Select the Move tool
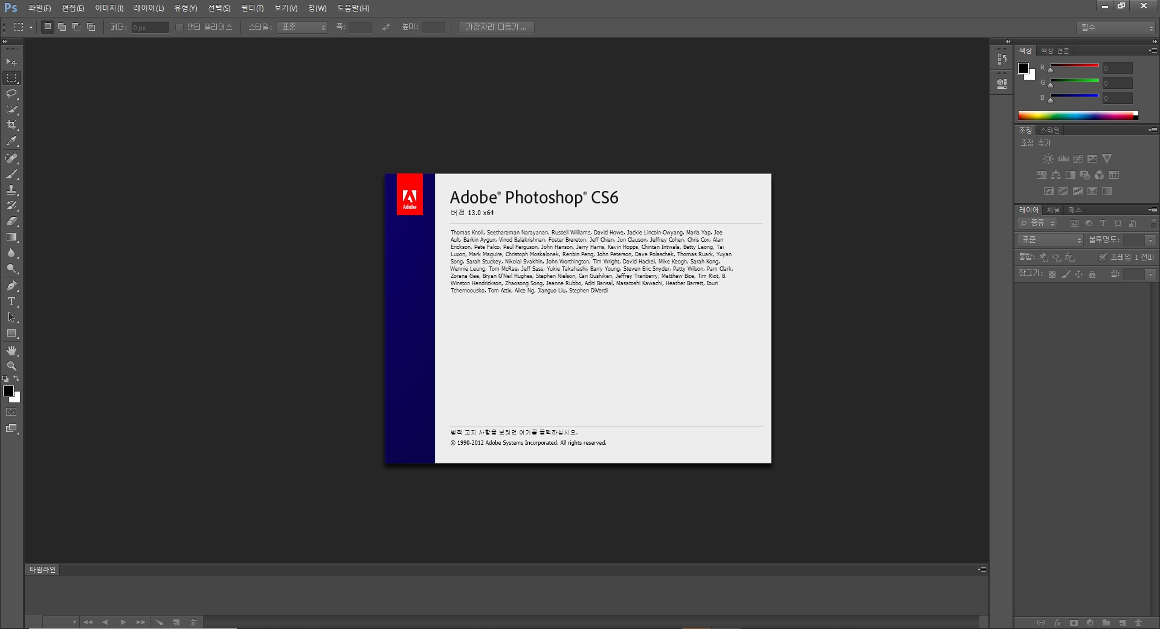The image size is (1160, 629). click(x=11, y=62)
